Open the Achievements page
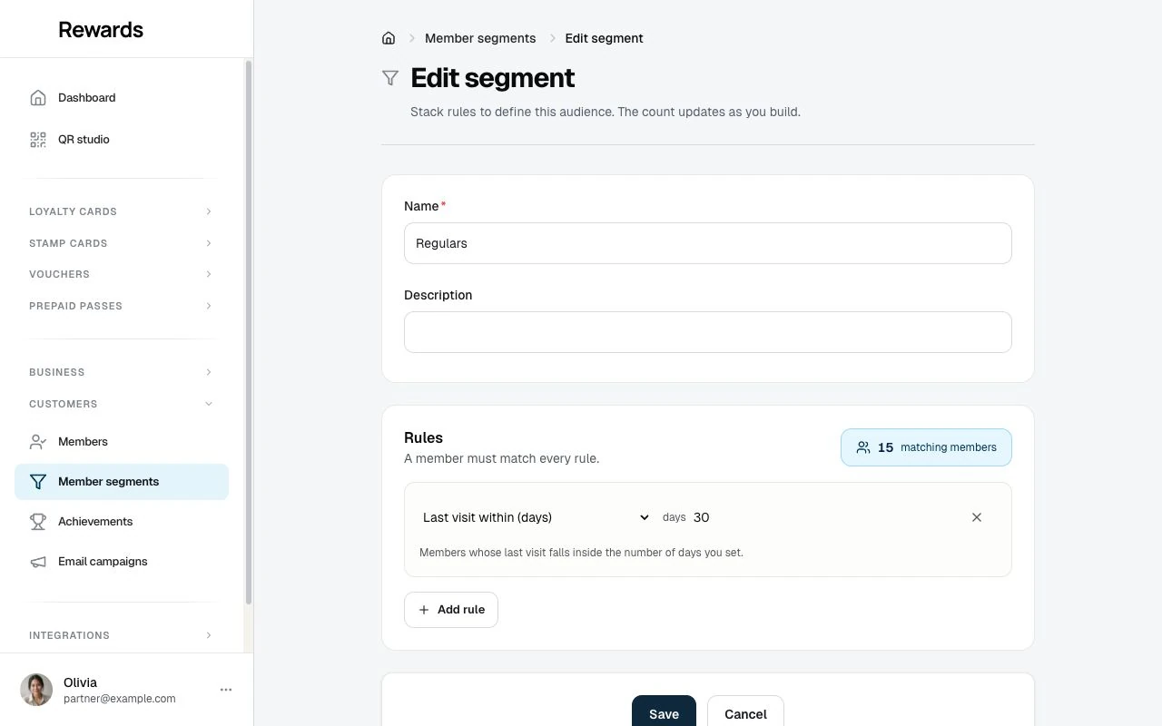Screen dimensions: 1162x726 click(x=122, y=522)
